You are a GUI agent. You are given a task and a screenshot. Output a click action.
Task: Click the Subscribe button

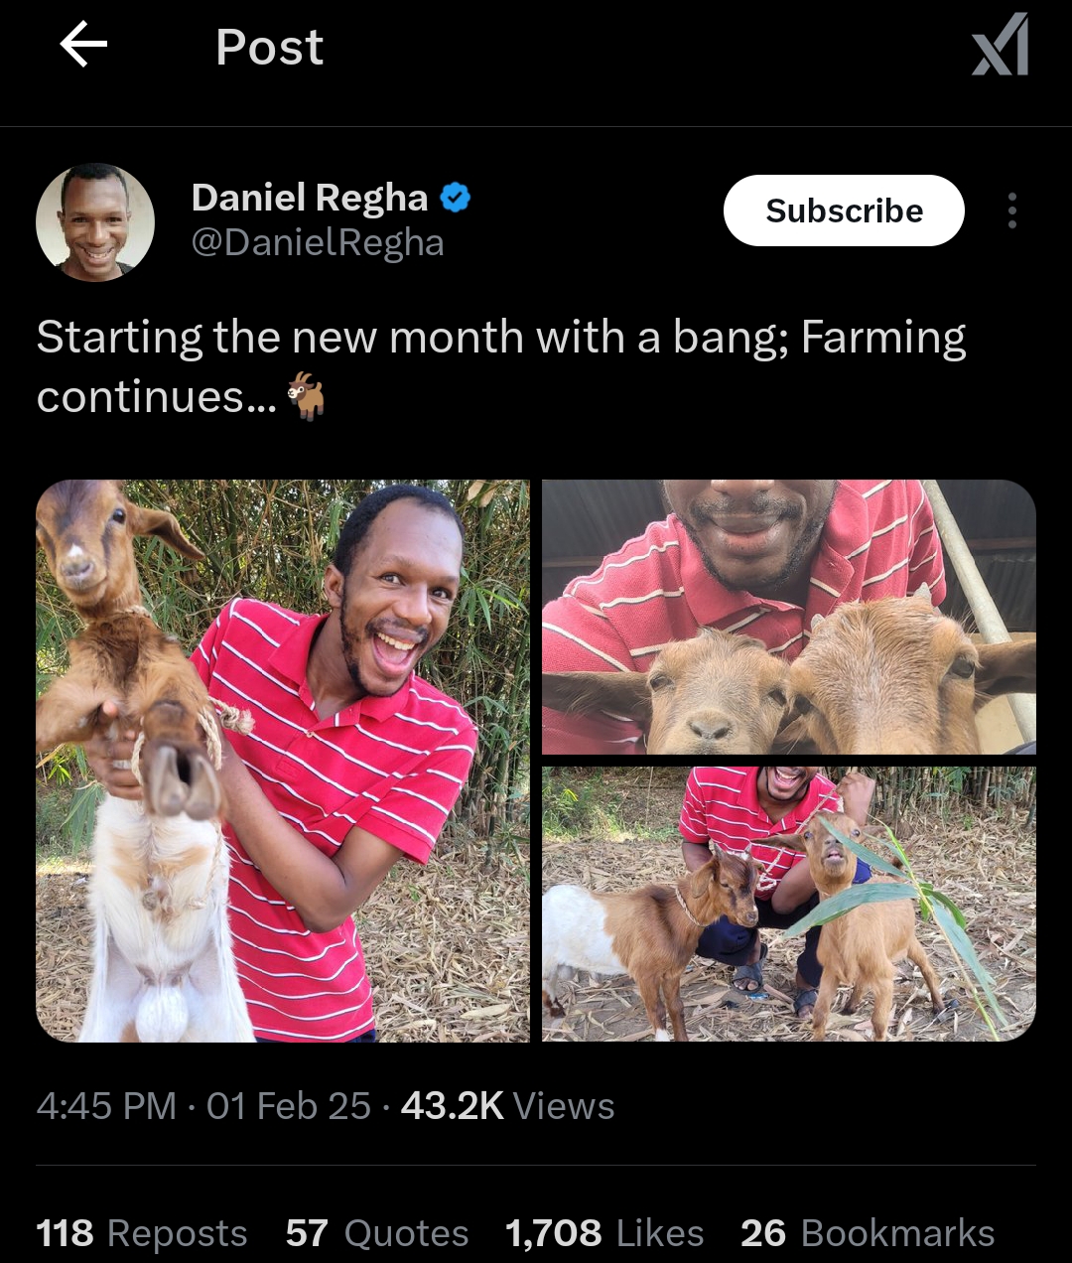(844, 210)
